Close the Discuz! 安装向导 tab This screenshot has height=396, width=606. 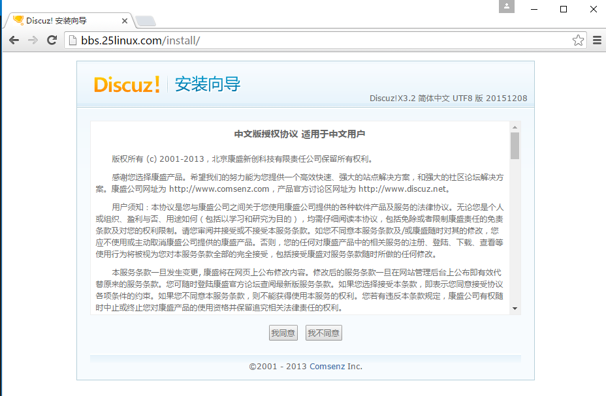pyautogui.click(x=125, y=21)
